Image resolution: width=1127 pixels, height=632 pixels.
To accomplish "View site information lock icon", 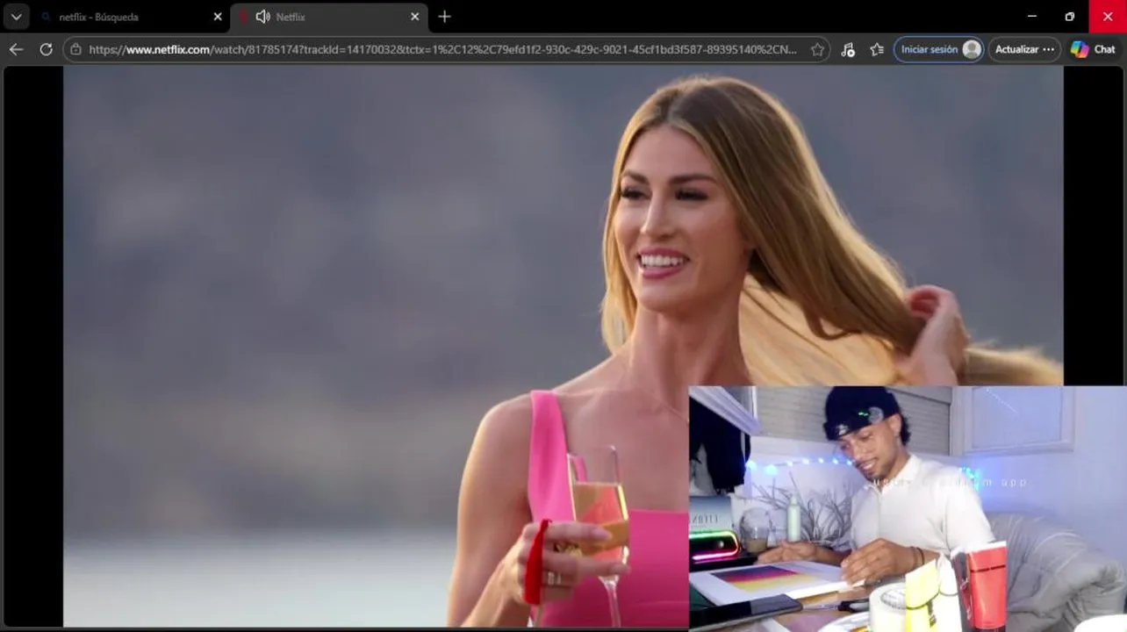I will tap(75, 50).
